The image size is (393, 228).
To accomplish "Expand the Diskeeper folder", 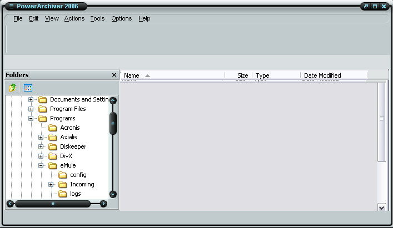I will [x=41, y=147].
